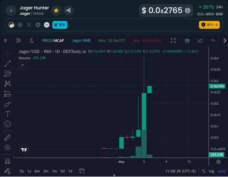Select the Text tool
This screenshot has height=177, width=228.
(8, 114)
